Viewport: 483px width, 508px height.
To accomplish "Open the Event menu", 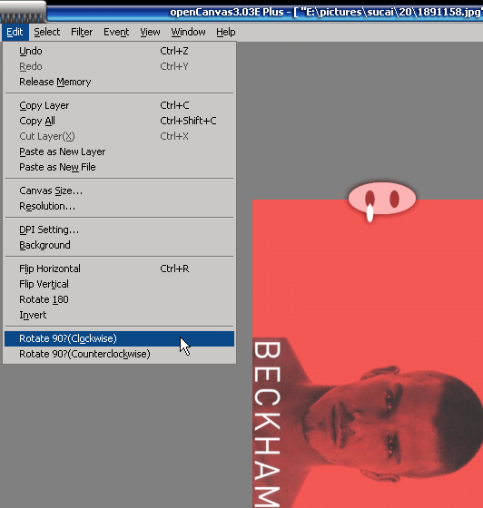I will 116,32.
